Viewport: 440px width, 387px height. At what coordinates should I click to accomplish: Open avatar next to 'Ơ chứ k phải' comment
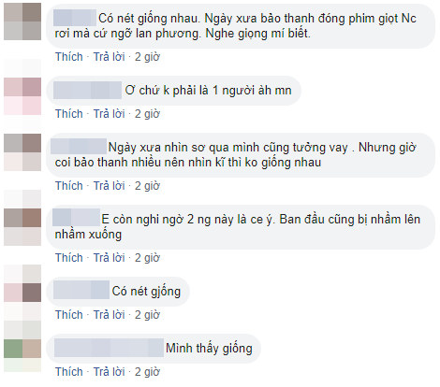click(22, 96)
